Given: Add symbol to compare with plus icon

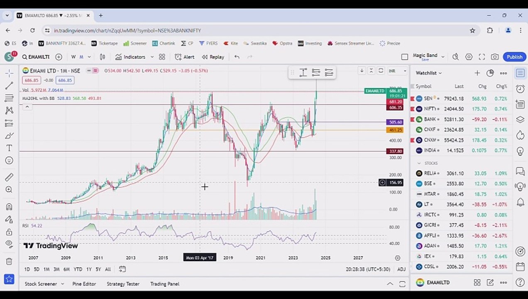Looking at the screenshot, I should click(59, 57).
